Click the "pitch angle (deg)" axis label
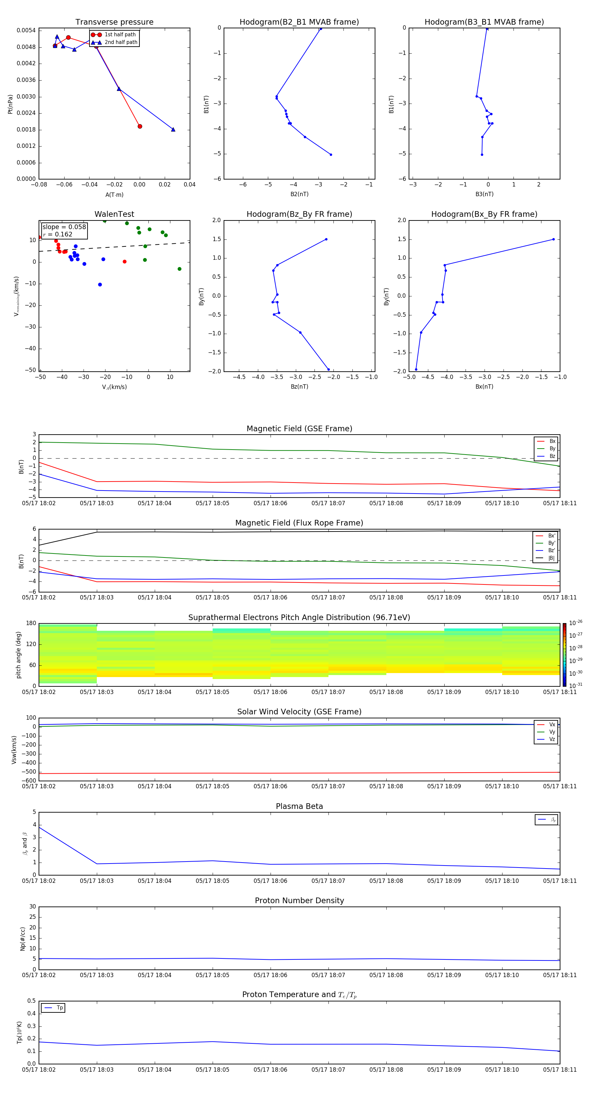 tap(18, 655)
